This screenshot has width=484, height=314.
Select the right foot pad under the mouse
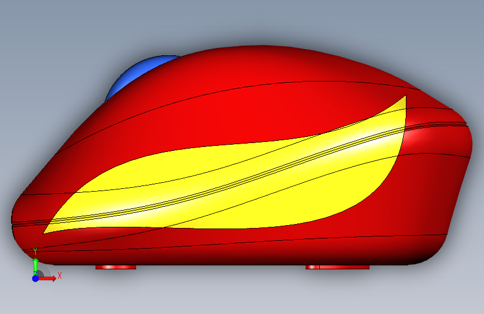(337, 267)
